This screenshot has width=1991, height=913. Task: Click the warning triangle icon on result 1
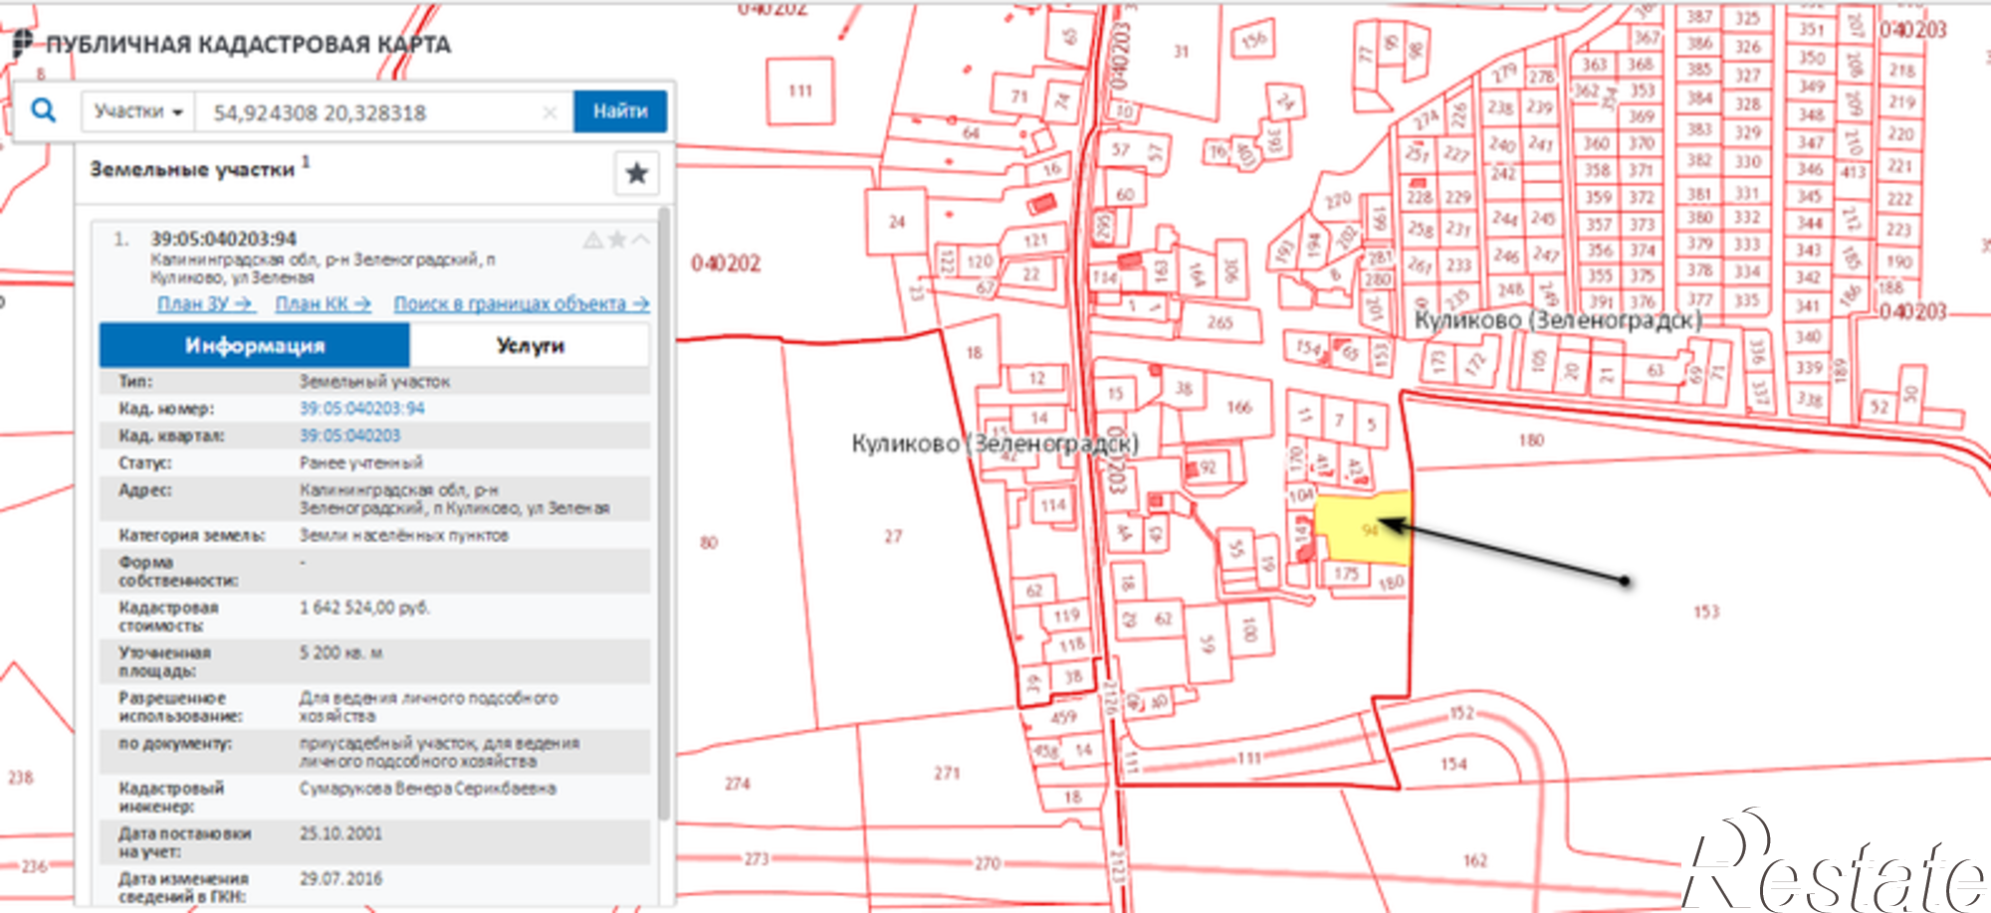(592, 240)
